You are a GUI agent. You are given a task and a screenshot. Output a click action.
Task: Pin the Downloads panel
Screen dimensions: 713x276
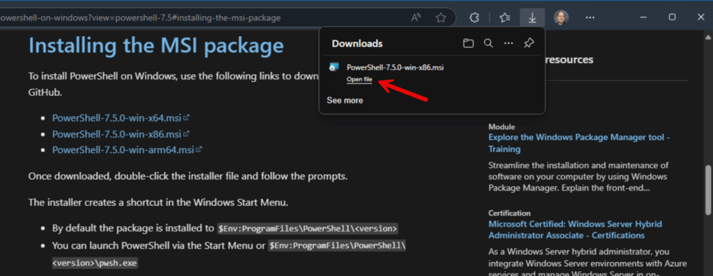(529, 44)
